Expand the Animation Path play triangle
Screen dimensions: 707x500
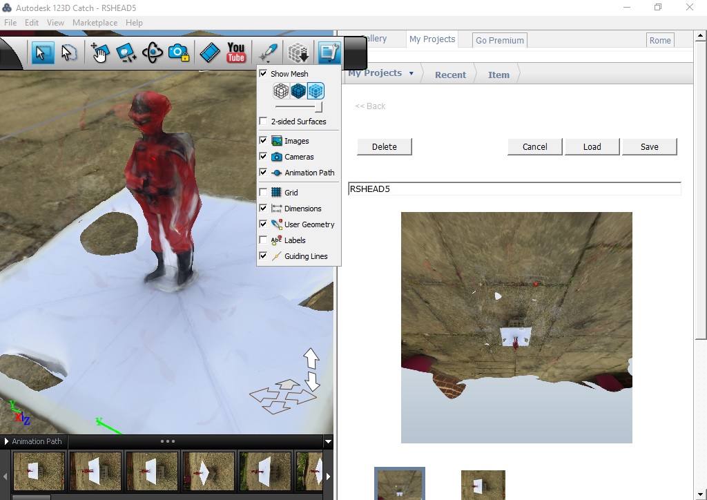click(x=6, y=441)
